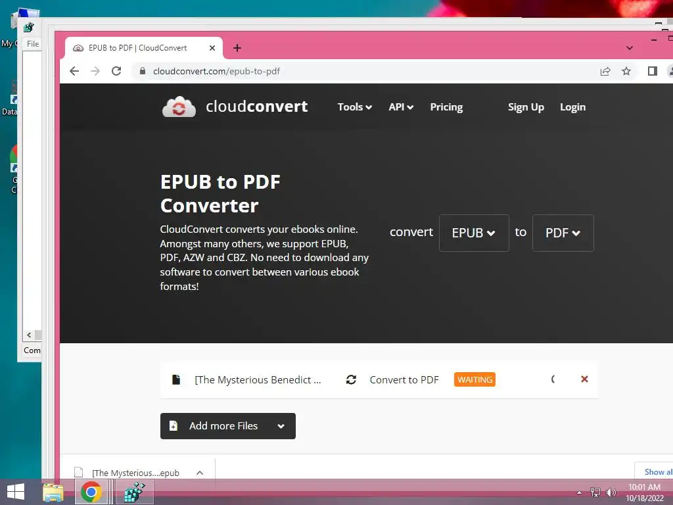Click the Convert to PDF label
The width and height of the screenshot is (673, 505).
click(x=404, y=379)
